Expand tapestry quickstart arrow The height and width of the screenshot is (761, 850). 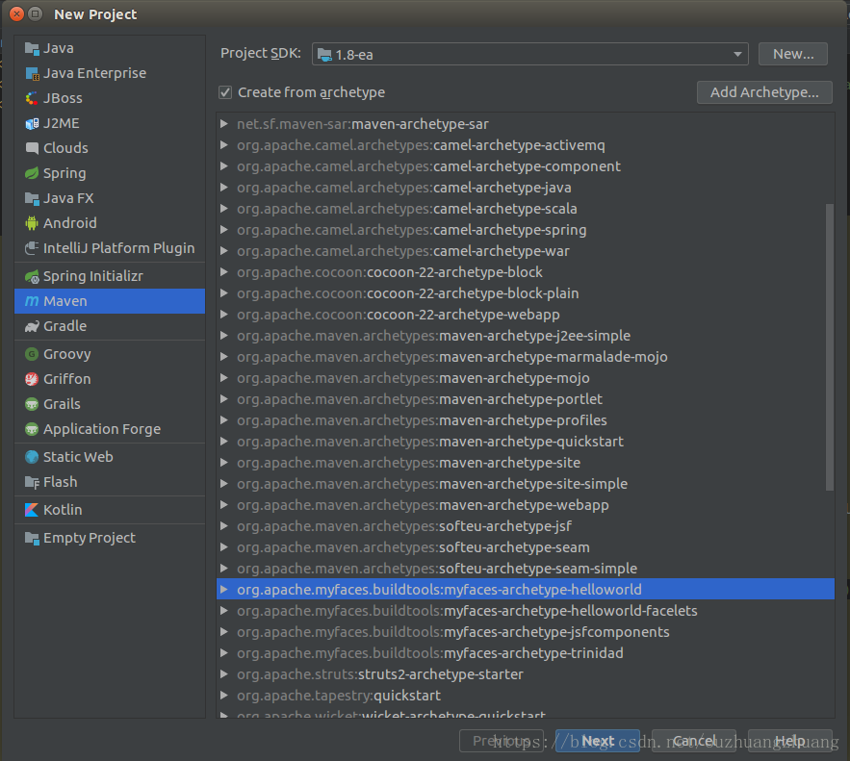pyautogui.click(x=224, y=696)
